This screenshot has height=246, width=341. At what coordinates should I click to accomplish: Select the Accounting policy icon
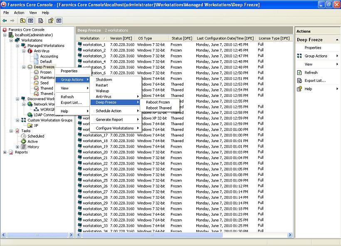pyautogui.click(x=36, y=56)
